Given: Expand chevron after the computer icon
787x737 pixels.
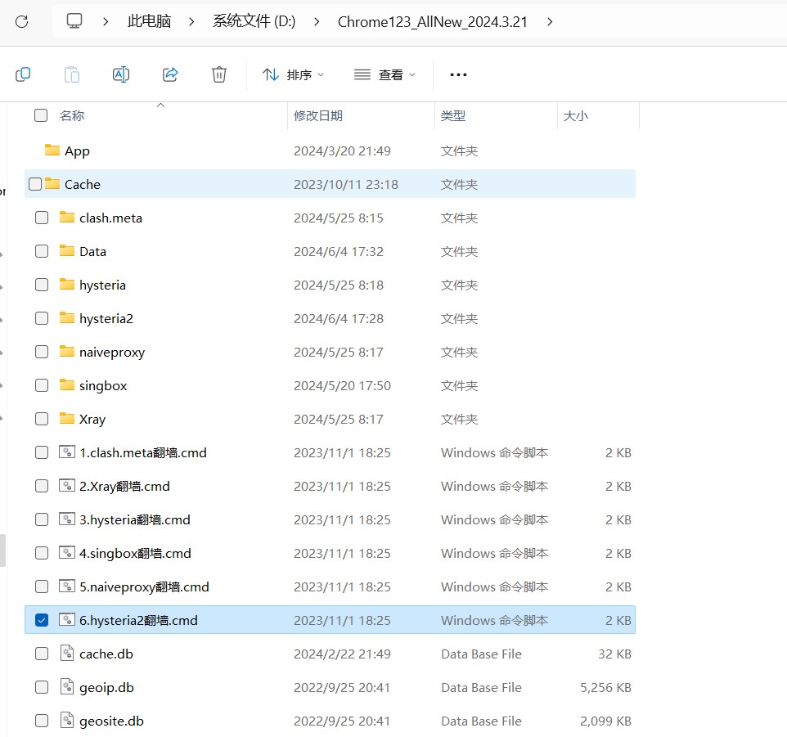Looking at the screenshot, I should 106,21.
